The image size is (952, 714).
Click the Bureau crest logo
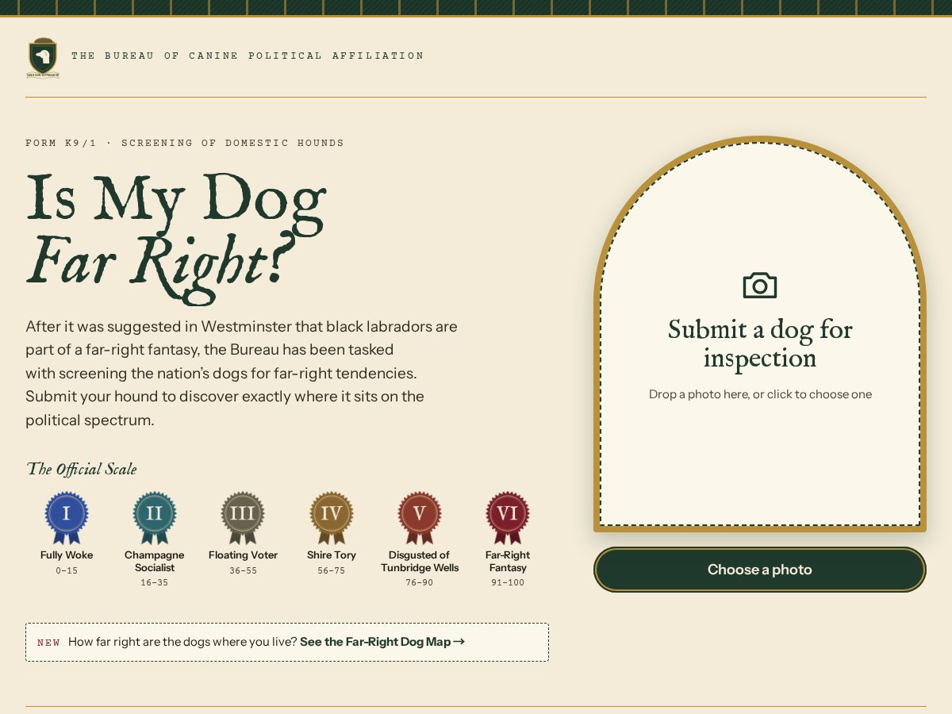coord(42,58)
